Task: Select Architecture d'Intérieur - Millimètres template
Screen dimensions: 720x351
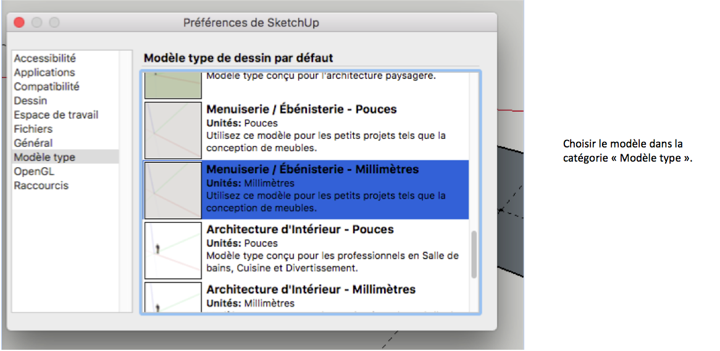Action: (x=306, y=297)
